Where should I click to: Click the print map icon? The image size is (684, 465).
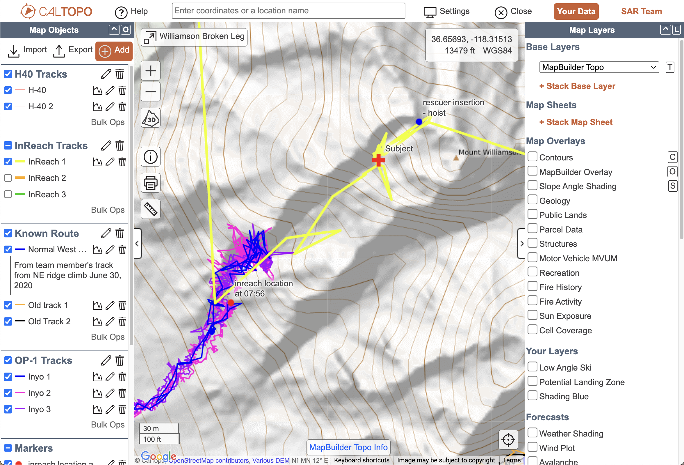tap(150, 183)
